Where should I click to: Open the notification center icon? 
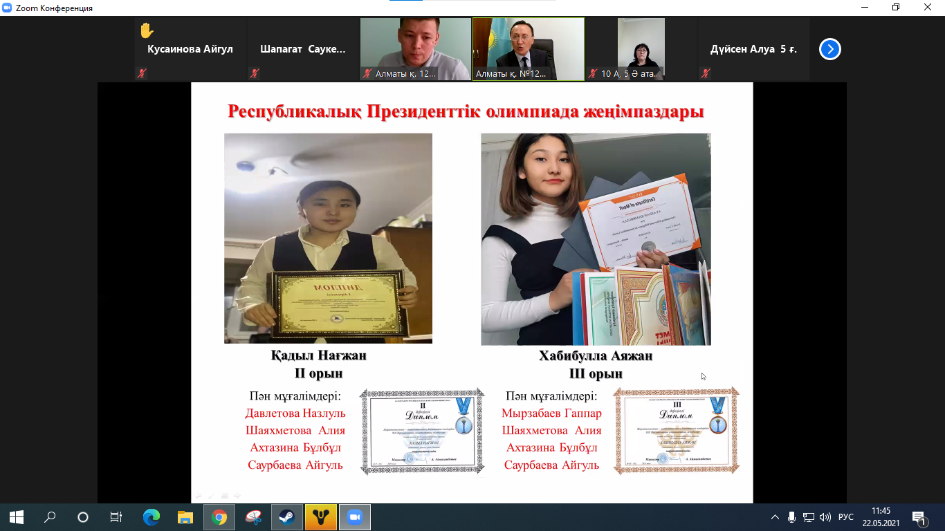[x=919, y=517]
